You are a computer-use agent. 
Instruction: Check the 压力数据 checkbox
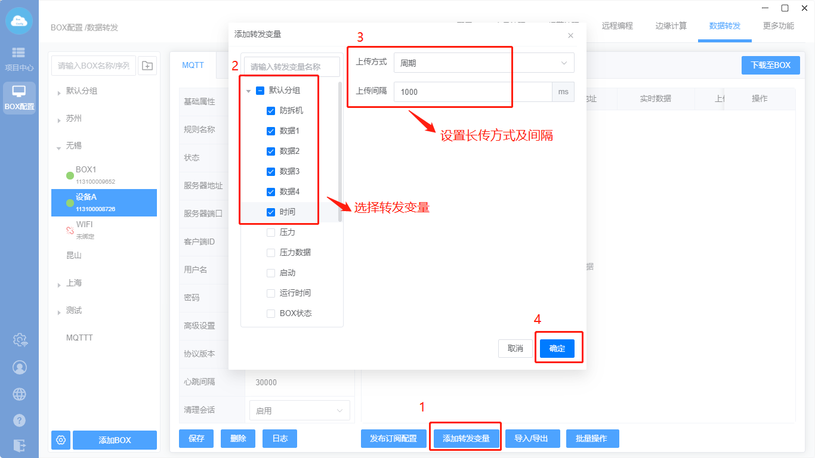coord(271,253)
